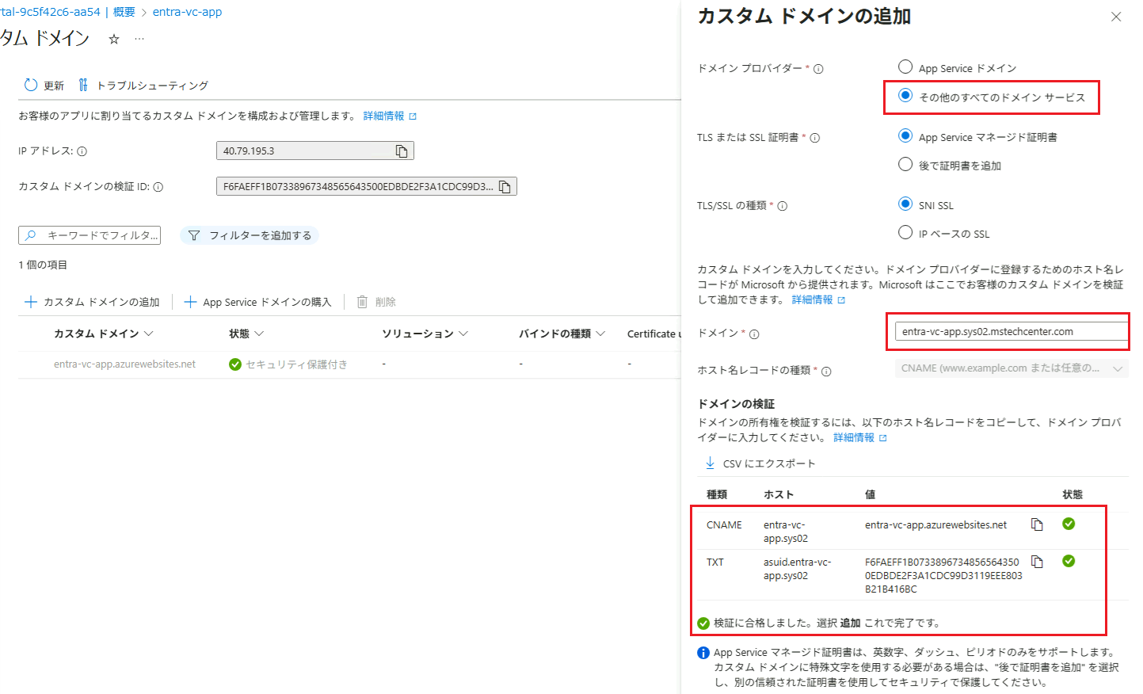Choose 後で証明書を追加 radio option

905,165
